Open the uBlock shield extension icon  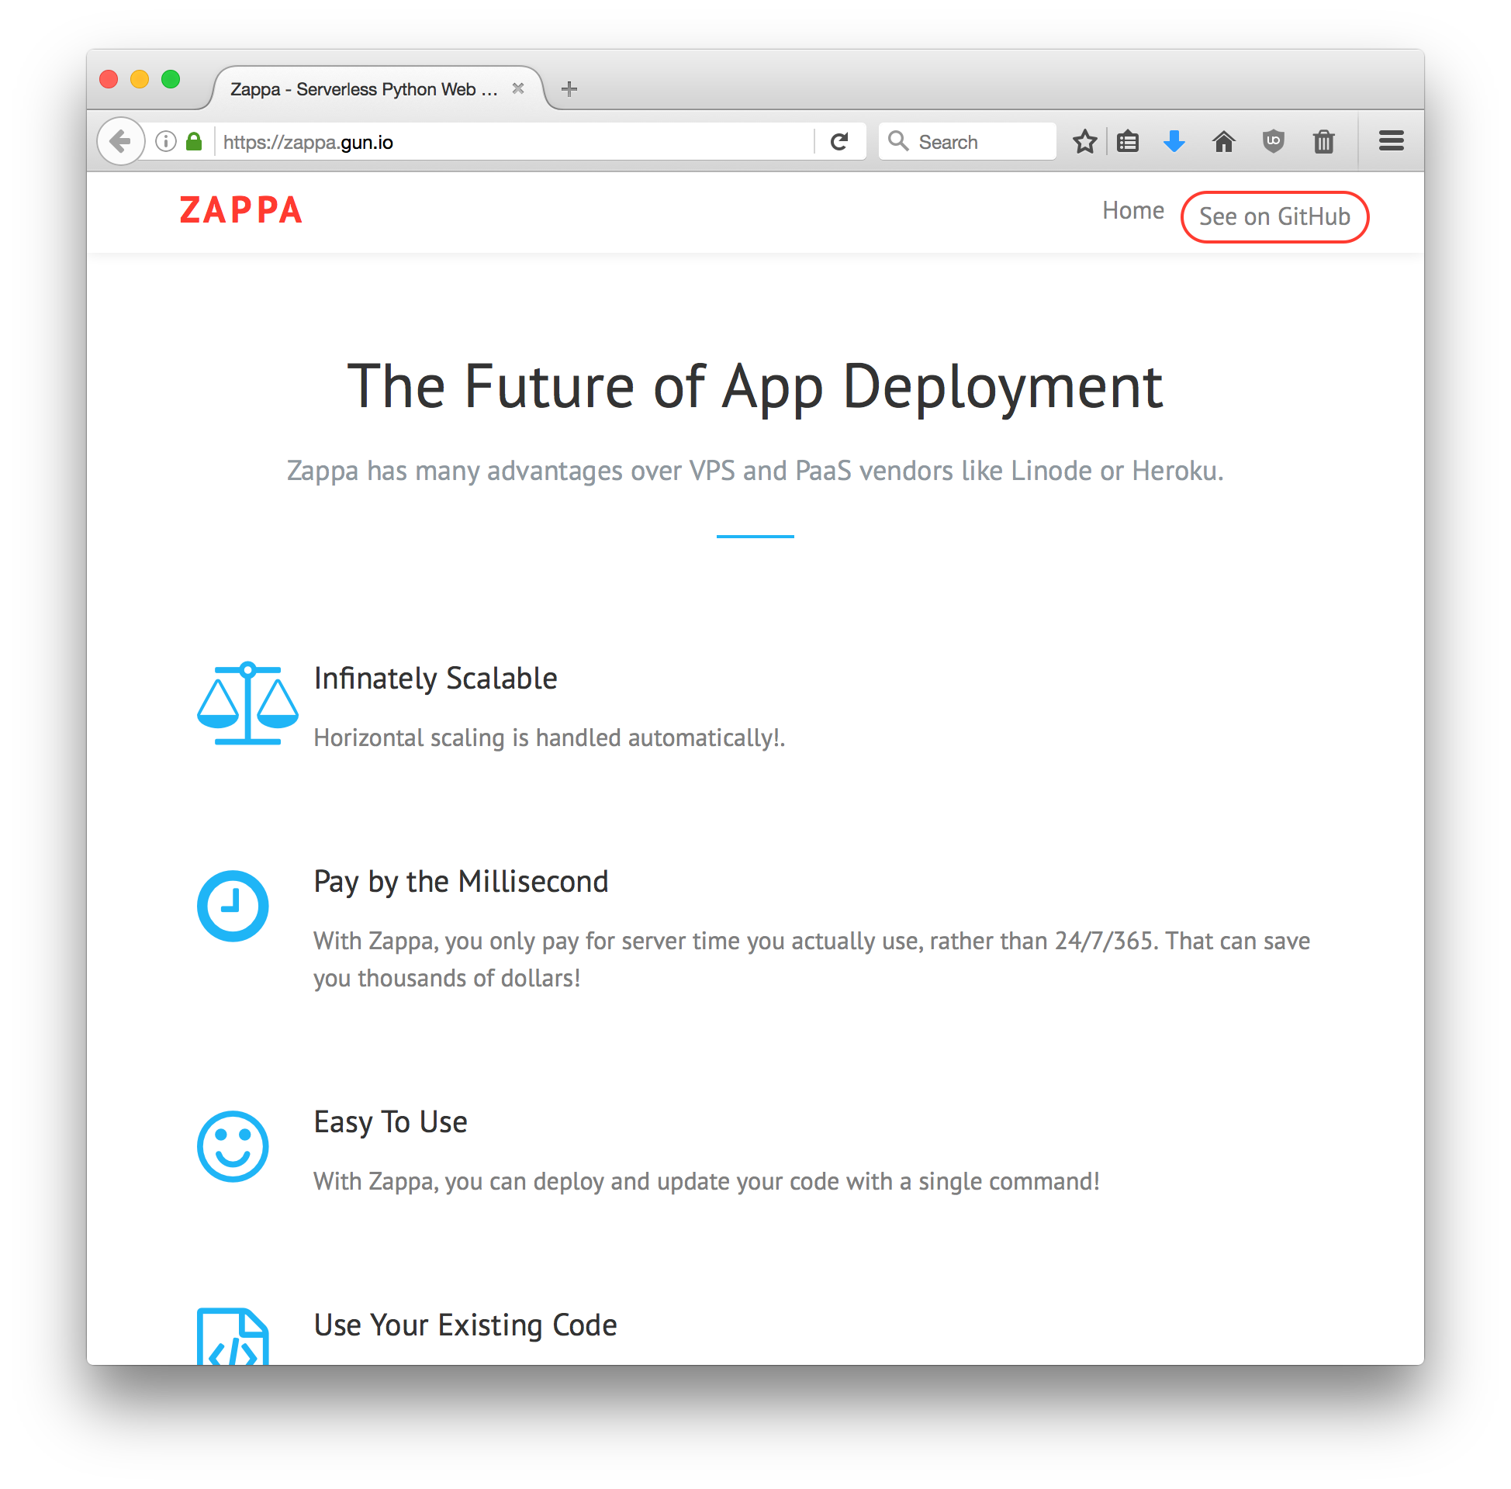1273,142
